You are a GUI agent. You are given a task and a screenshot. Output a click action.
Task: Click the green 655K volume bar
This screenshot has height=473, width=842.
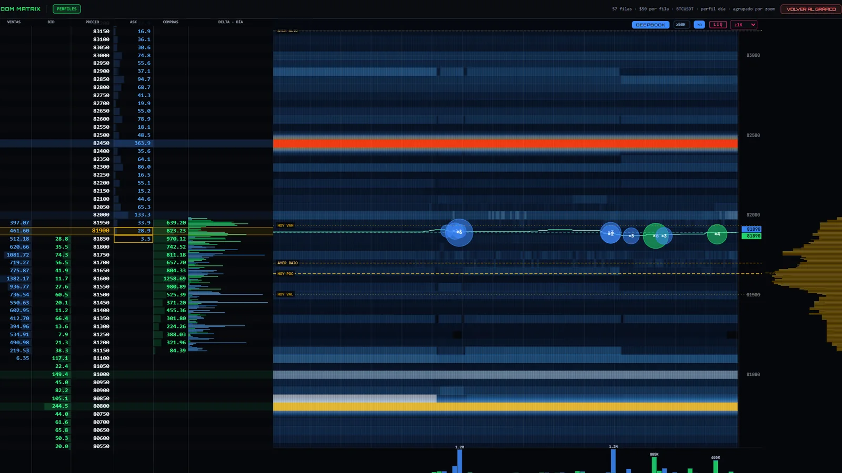click(716, 466)
